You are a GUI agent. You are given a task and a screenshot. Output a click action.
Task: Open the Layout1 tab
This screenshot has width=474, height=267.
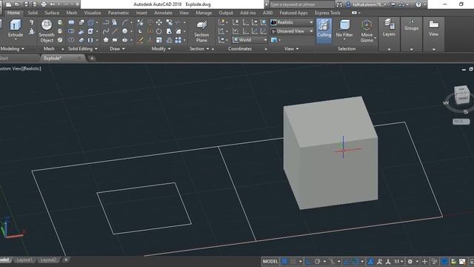[x=24, y=260]
